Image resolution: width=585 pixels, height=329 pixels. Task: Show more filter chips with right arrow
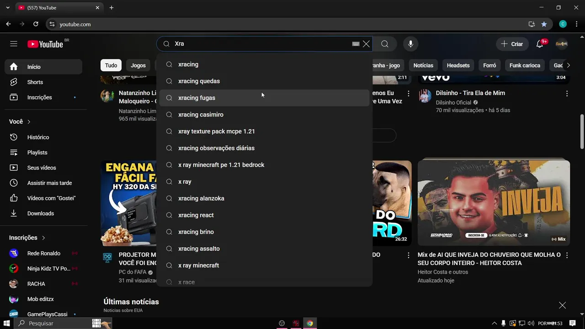click(568, 65)
